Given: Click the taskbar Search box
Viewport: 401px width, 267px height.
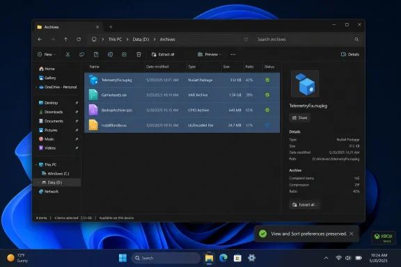Looking at the screenshot, I should pos(166,258).
